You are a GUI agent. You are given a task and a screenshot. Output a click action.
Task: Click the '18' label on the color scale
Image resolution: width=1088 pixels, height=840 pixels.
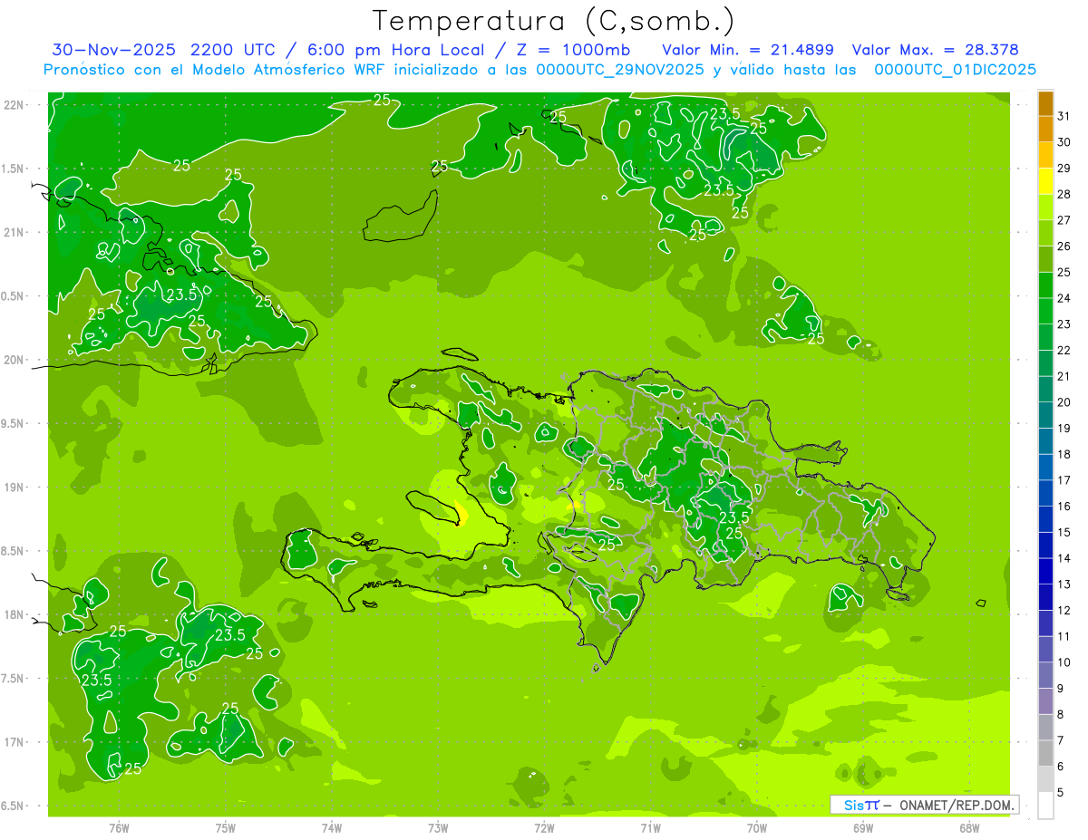point(1064,454)
